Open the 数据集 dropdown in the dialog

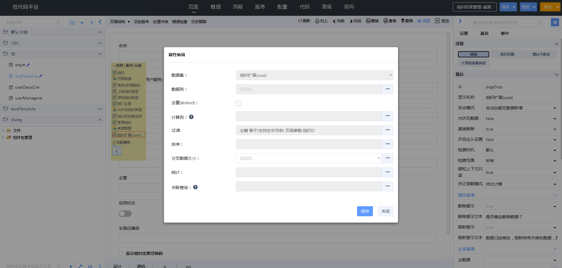point(314,75)
